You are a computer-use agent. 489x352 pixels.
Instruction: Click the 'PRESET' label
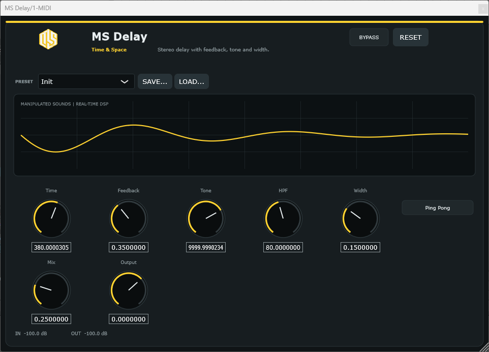pos(24,81)
